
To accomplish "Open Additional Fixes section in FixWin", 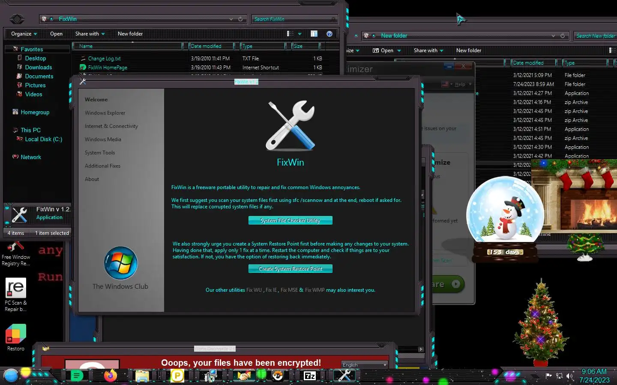I will click(x=102, y=166).
